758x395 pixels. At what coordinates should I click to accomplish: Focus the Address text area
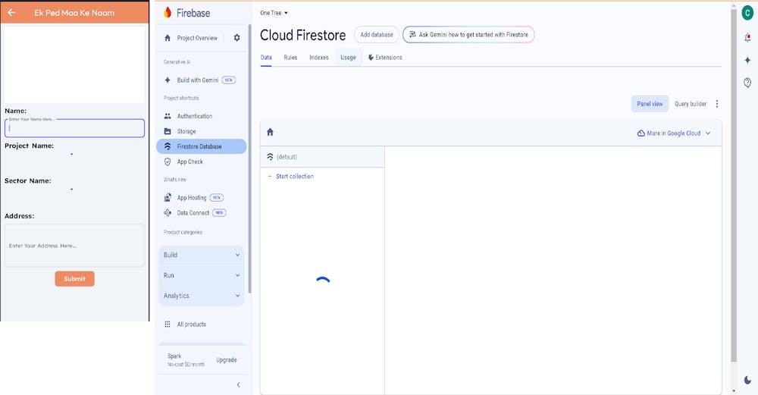click(x=74, y=245)
